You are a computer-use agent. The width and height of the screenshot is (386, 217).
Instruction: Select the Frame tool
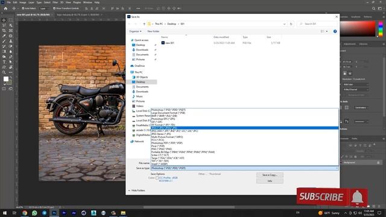point(11,31)
